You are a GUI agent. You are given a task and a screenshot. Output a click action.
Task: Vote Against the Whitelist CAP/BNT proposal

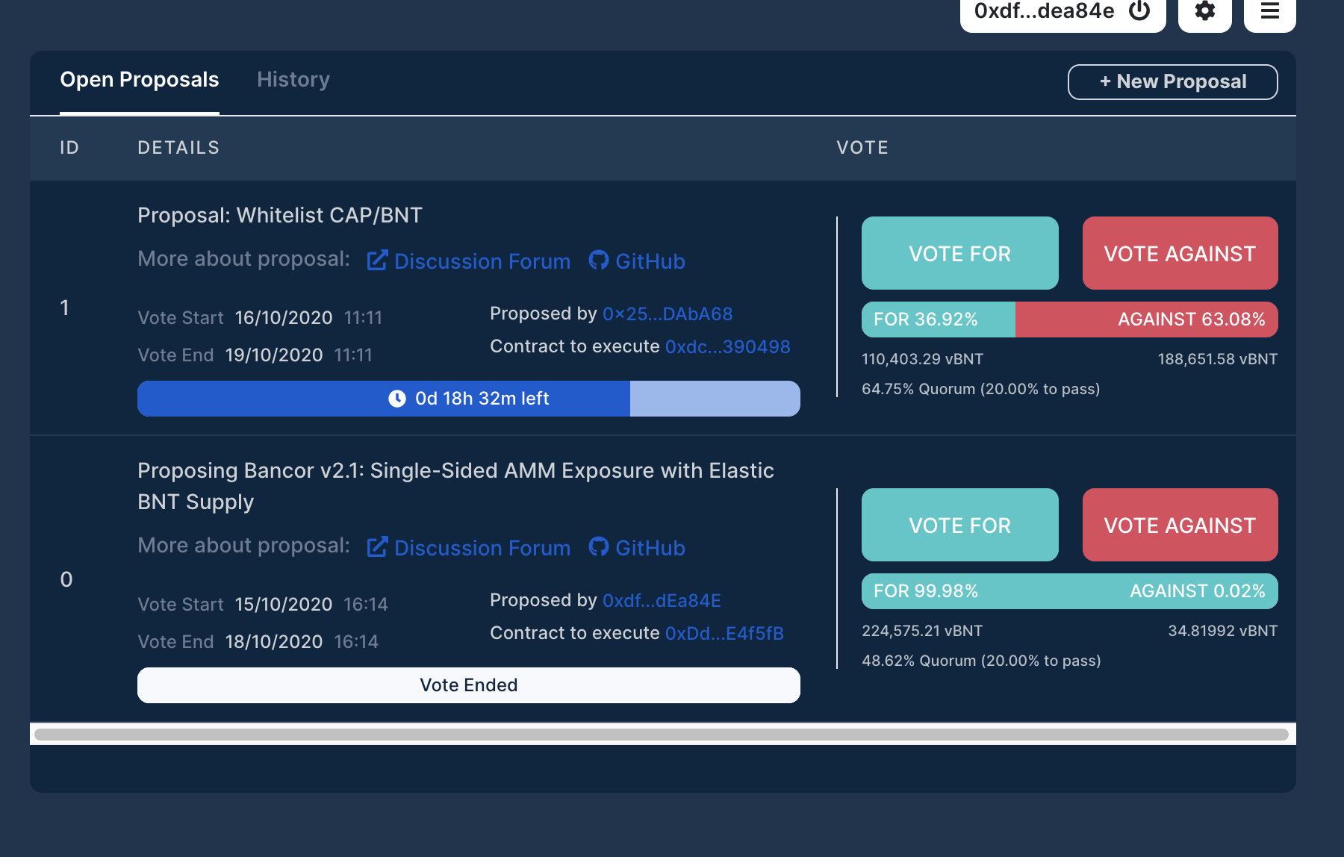[1179, 253]
